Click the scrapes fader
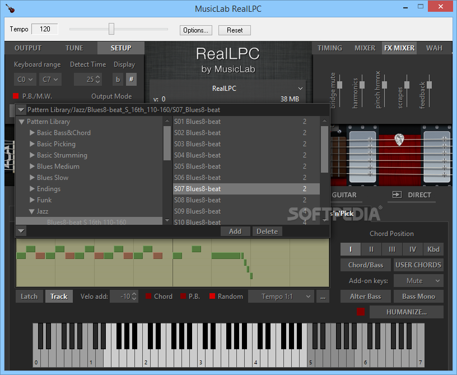This screenshot has width=457, height=375. pyautogui.click(x=407, y=85)
